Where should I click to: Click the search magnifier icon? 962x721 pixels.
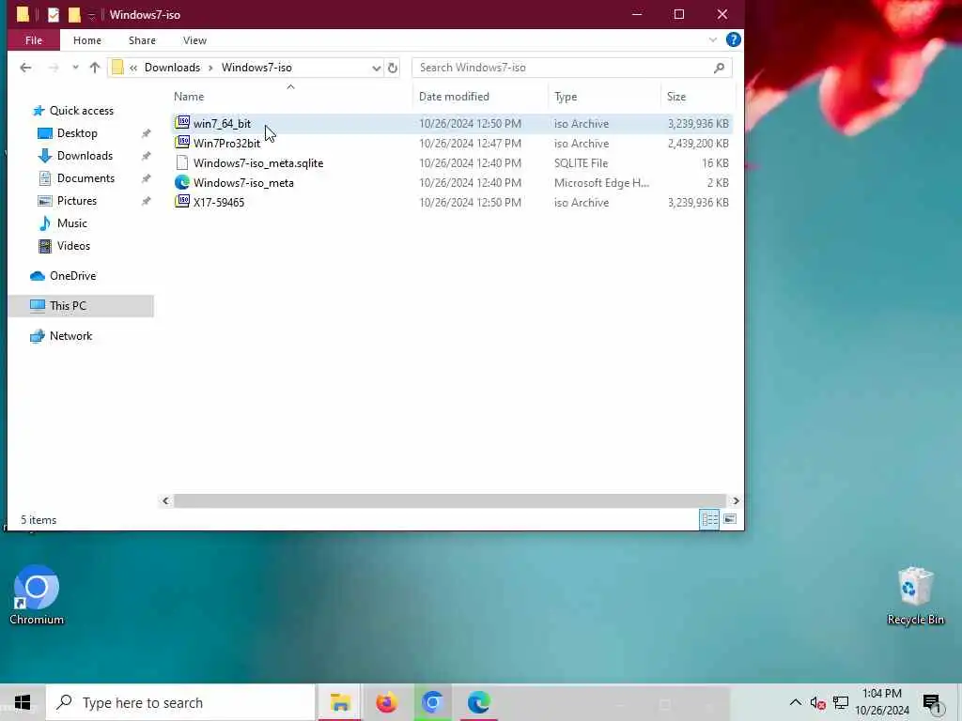point(719,68)
